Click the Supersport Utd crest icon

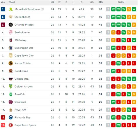11,48
